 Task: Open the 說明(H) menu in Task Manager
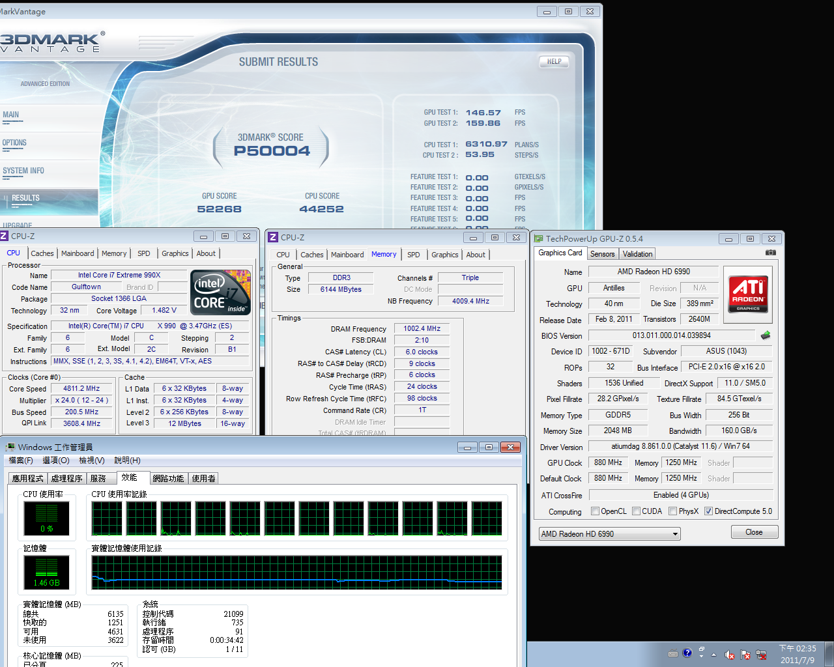coord(127,461)
